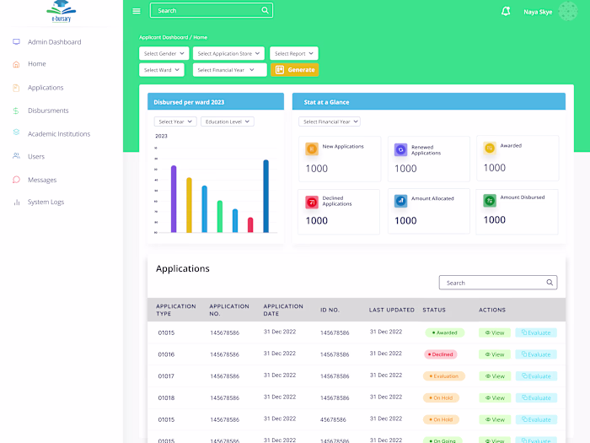Go to Home in the sidebar
The height and width of the screenshot is (443, 590).
point(37,64)
